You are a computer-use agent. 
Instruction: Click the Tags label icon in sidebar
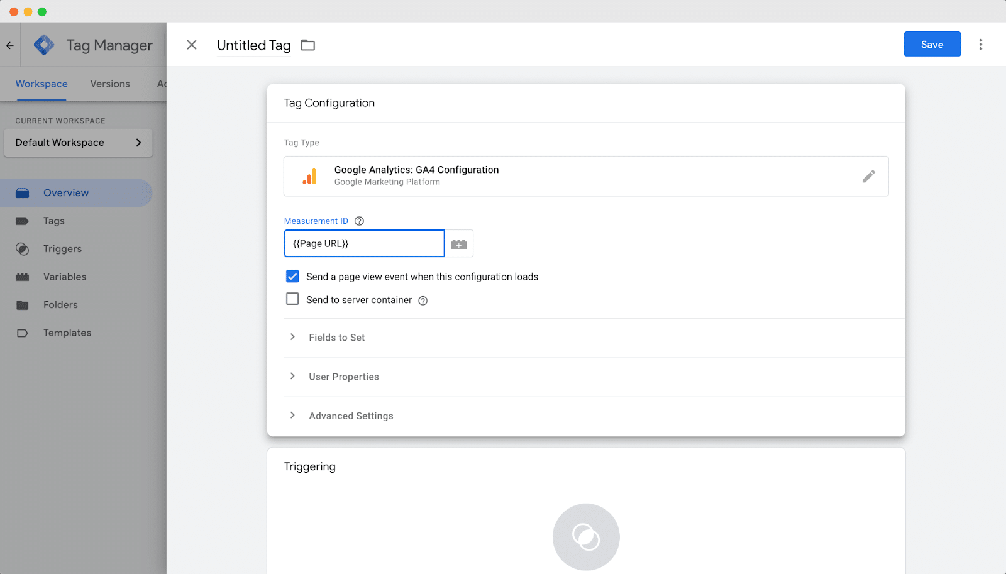coord(22,221)
